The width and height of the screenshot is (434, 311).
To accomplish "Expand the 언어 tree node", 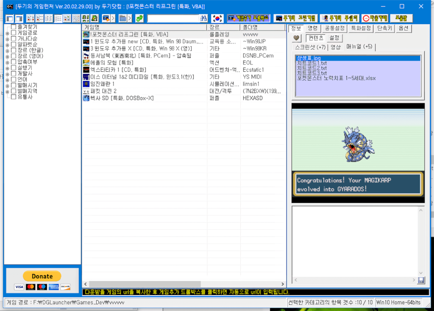I will click(x=8, y=80).
